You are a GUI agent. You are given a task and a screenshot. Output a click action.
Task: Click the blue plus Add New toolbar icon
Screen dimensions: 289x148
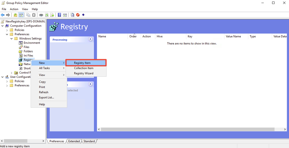point(83,15)
